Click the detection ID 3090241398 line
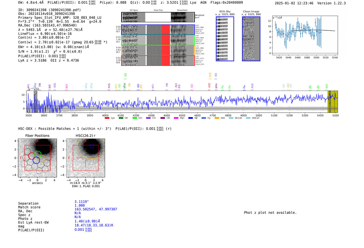Viewport: 364px width, 248px height. (49, 10)
